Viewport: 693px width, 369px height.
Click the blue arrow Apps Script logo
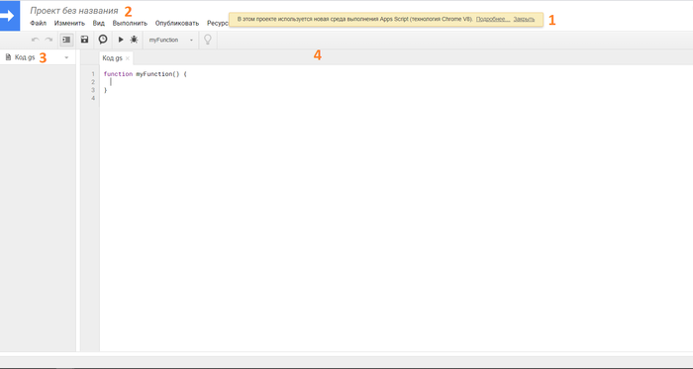click(x=10, y=16)
